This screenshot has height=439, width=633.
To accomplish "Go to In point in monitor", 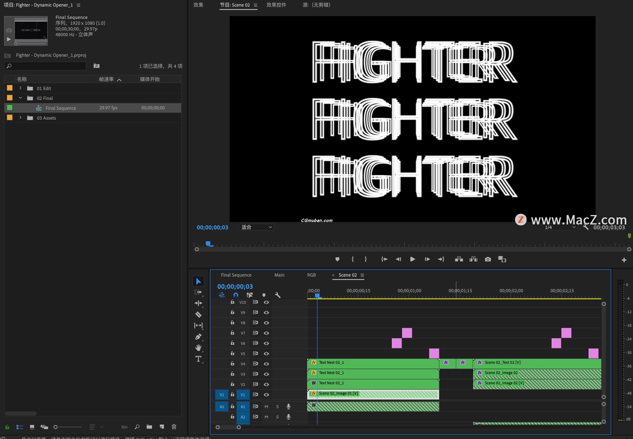I will pyautogui.click(x=384, y=259).
